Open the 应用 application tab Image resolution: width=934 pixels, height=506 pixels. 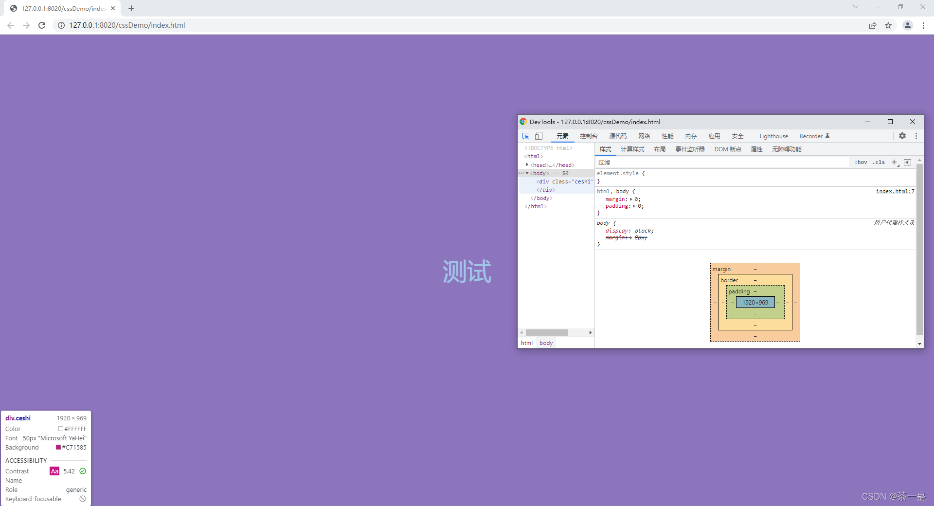click(x=715, y=136)
